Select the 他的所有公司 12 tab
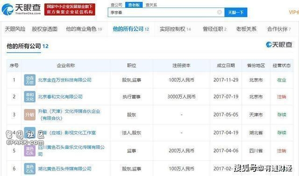The height and width of the screenshot is (176, 299). coord(131,29)
